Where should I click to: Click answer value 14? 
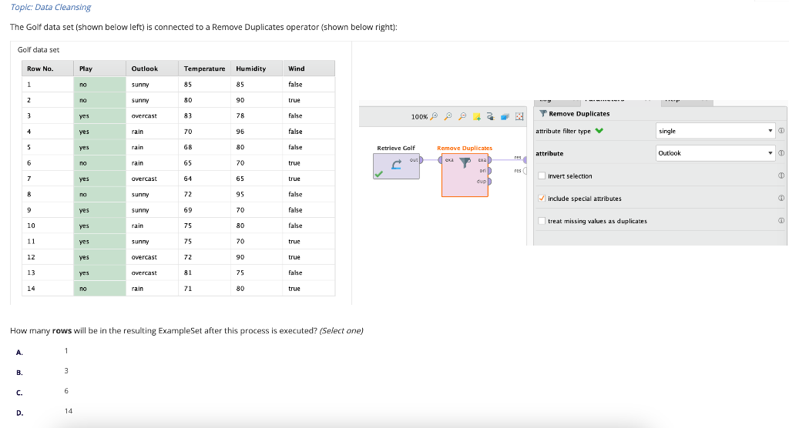69,411
